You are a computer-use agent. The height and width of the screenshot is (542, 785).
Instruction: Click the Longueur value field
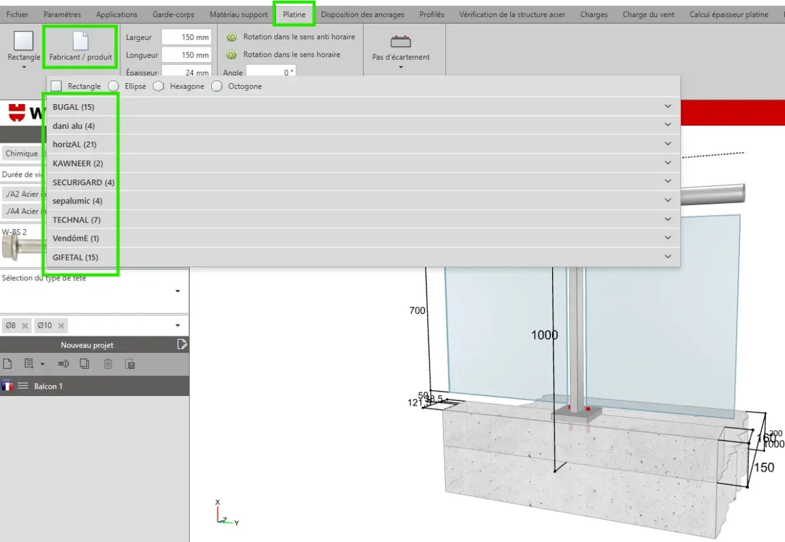pyautogui.click(x=186, y=55)
